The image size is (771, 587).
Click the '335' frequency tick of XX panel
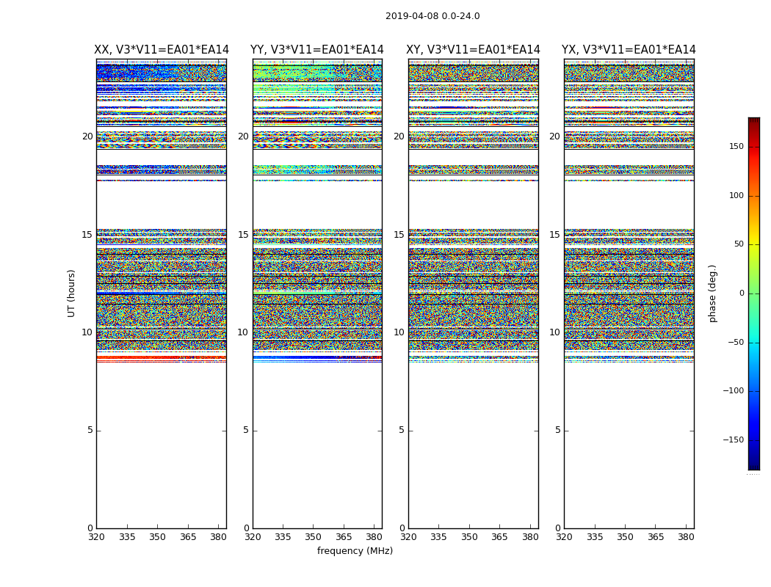(127, 537)
